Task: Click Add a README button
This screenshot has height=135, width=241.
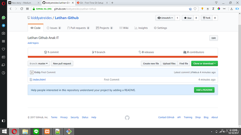Action: pyautogui.click(x=204, y=90)
